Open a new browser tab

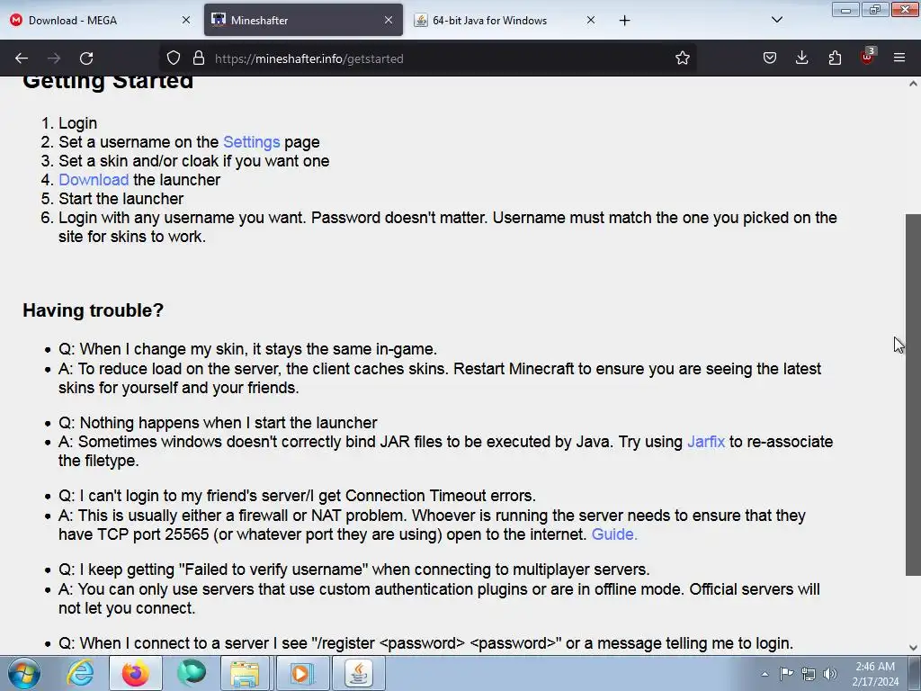click(x=624, y=21)
